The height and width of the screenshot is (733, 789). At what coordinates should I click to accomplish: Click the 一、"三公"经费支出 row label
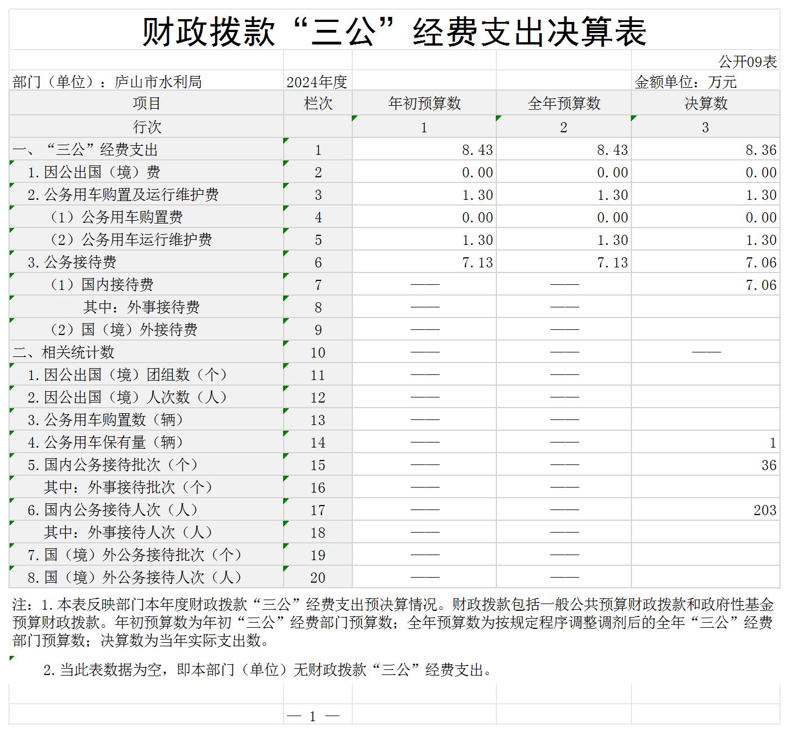click(86, 150)
